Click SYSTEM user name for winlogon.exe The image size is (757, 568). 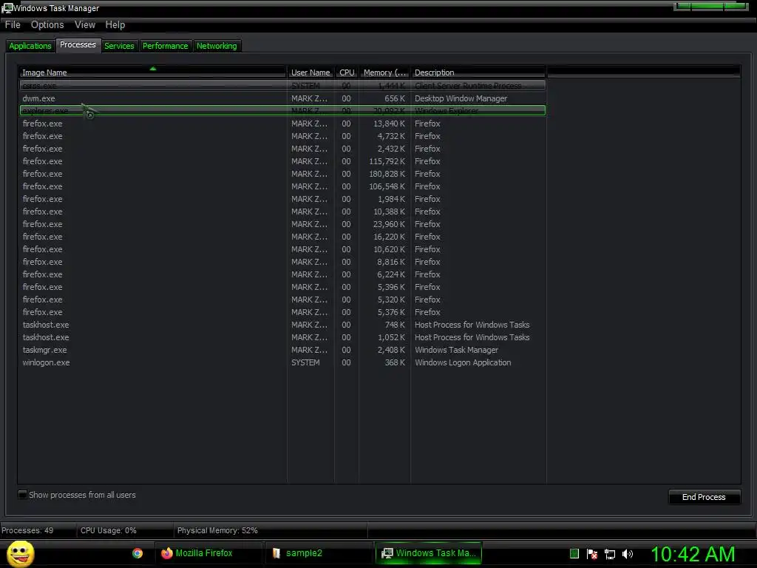pyautogui.click(x=305, y=362)
